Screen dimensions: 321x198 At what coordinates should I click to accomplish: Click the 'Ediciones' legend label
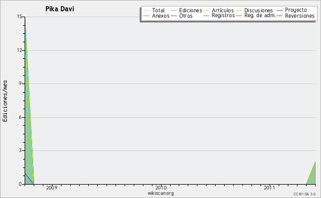click(x=190, y=10)
